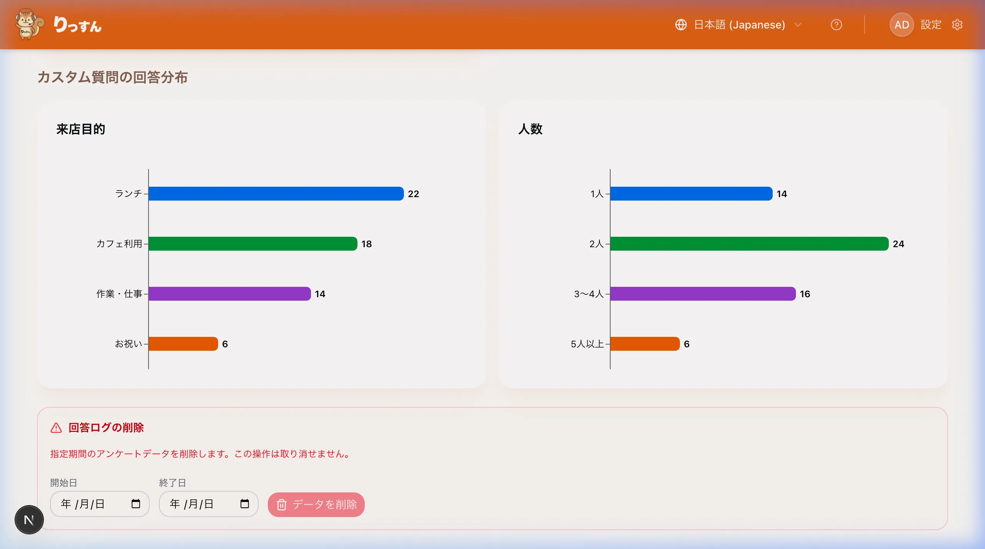Click the カフェ利用 axis label

(119, 244)
